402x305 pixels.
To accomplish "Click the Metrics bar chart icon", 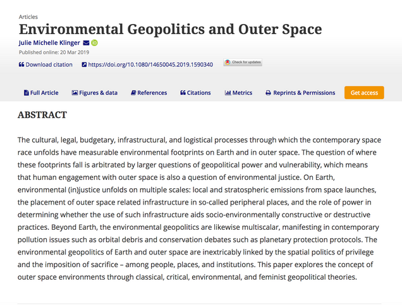I will click(x=228, y=93).
